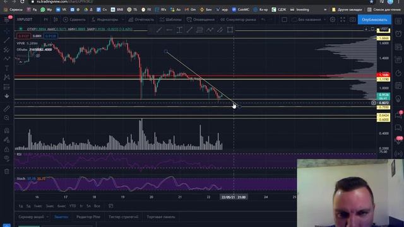The height and width of the screenshot is (227, 404).
Task: Expand the Скринер акций dropdown
Action: click(33, 217)
